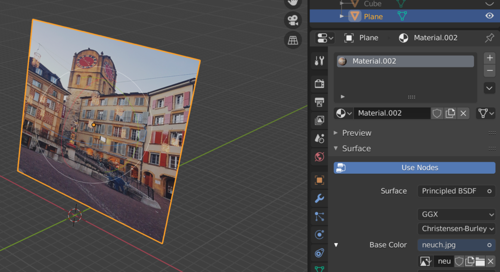Add a new material slot
Viewport: 500px width, 272px height.
489,58
